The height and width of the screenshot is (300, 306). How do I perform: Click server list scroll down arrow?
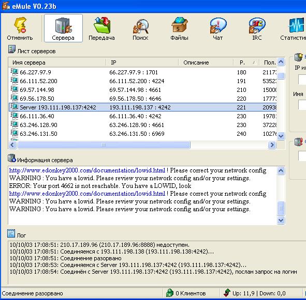click(281, 136)
